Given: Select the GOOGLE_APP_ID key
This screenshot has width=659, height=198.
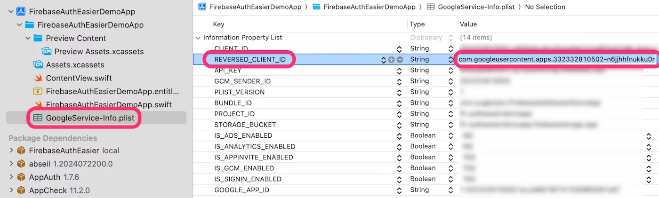Looking at the screenshot, I should 242,190.
